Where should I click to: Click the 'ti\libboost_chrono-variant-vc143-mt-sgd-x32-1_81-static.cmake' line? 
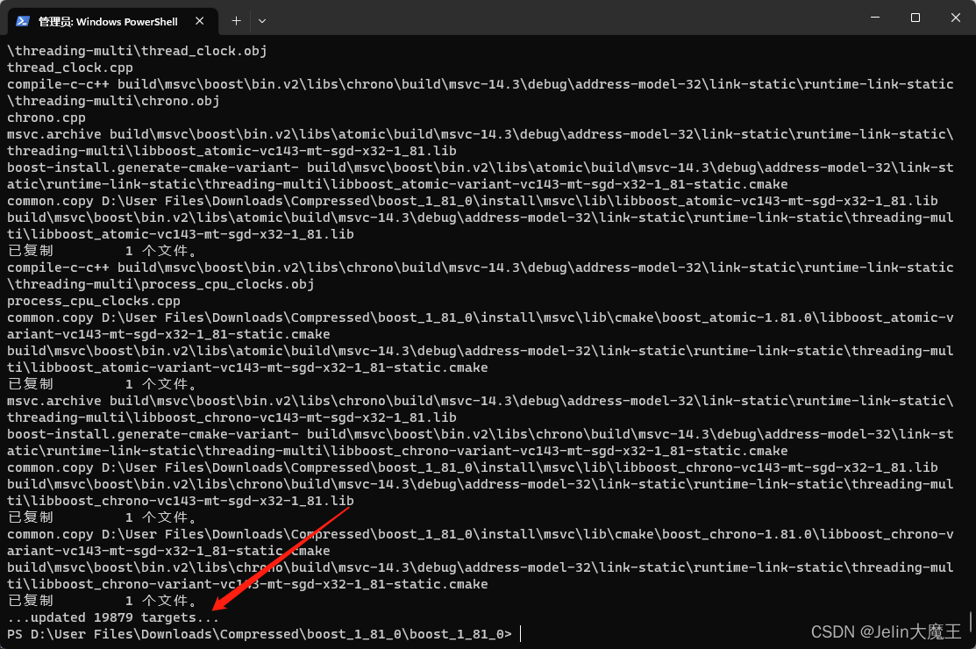pyautogui.click(x=247, y=584)
